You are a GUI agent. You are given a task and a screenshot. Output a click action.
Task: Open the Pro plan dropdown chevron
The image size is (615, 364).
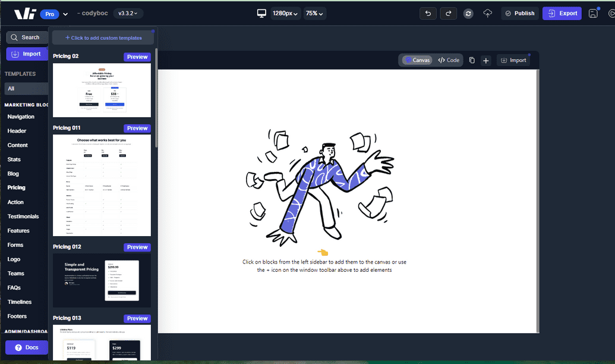click(x=65, y=14)
